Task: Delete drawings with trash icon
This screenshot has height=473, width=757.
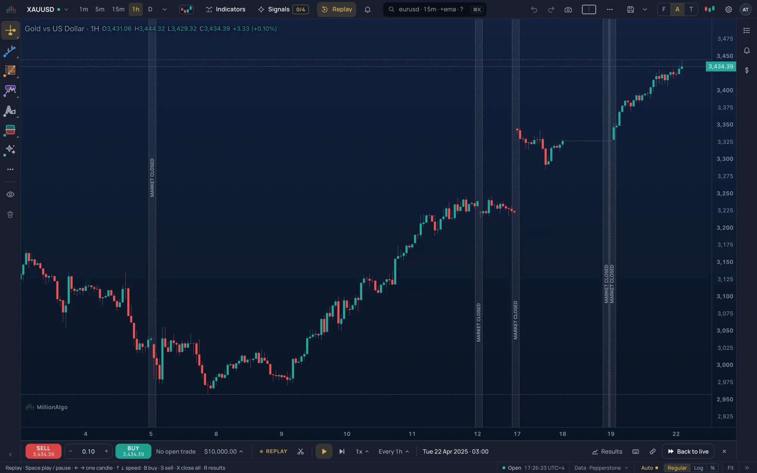Action: [x=10, y=215]
